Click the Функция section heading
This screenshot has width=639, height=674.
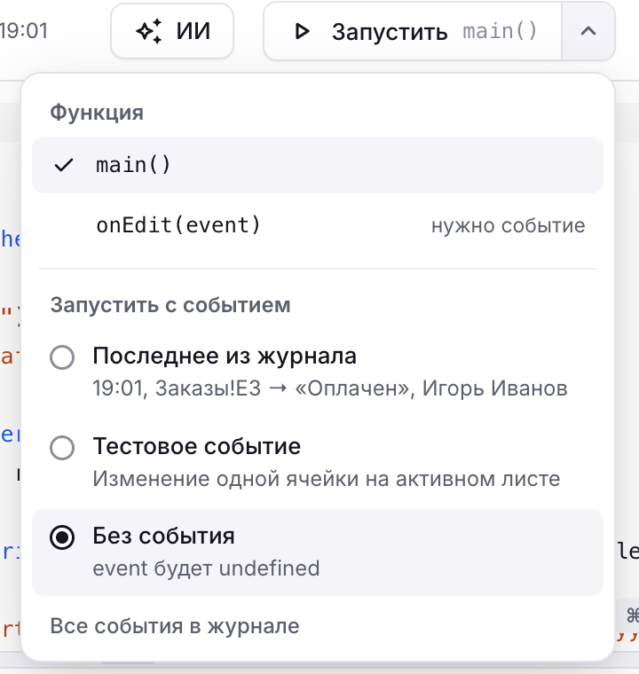coord(97,113)
